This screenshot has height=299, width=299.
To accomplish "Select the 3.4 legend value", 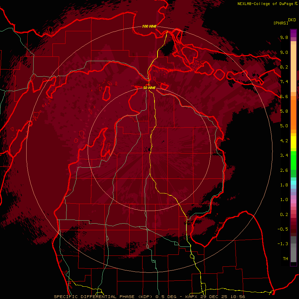I will pos(284,155).
